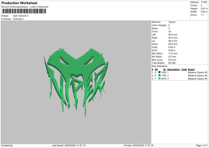Viewport: 209px width, 148px height.
Task: Click the 'Description' column header
Action: coord(173,69)
